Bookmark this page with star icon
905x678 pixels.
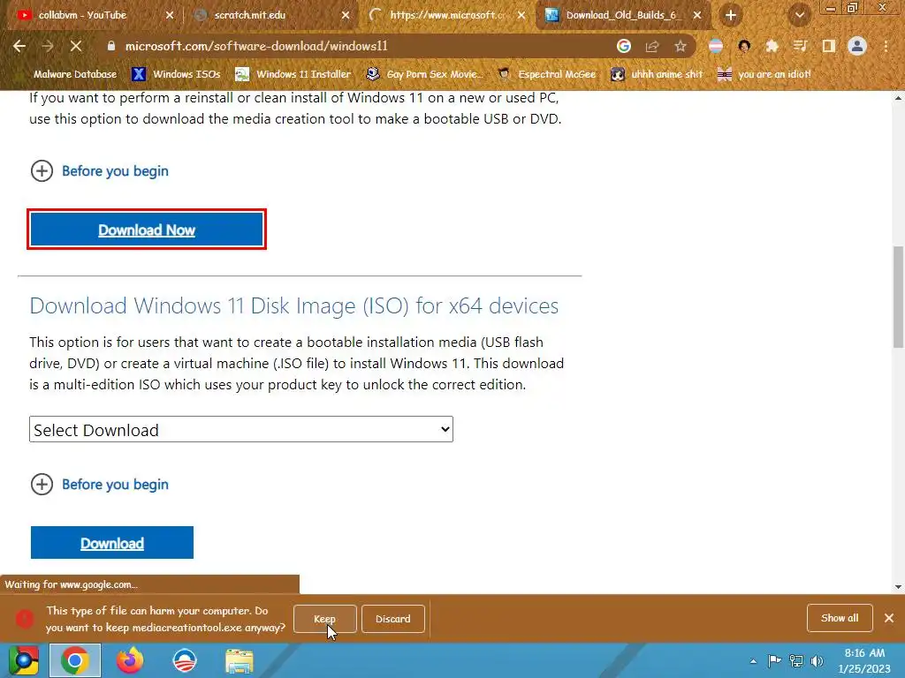pyautogui.click(x=681, y=46)
